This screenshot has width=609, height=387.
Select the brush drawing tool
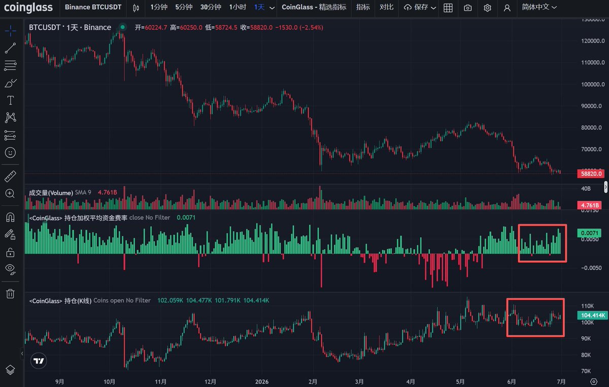click(10, 83)
